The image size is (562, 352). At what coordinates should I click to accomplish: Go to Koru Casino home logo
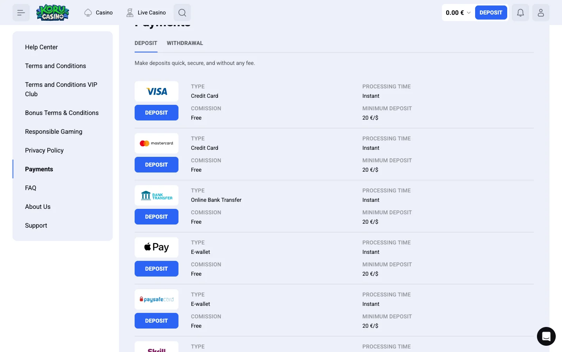pyautogui.click(x=53, y=13)
